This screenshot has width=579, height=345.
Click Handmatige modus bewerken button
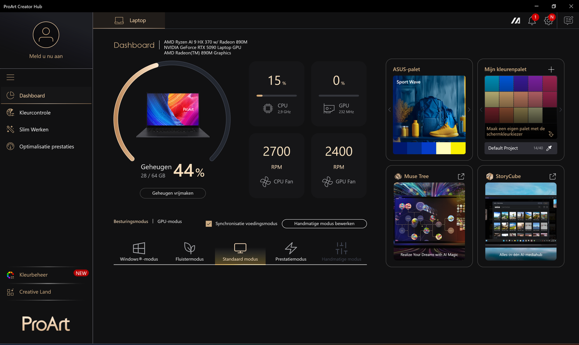(324, 224)
